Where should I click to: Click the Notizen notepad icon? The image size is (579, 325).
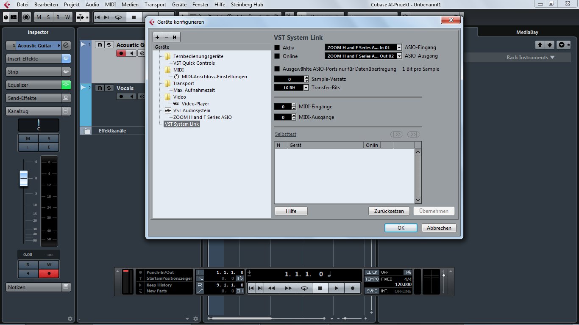[66, 287]
